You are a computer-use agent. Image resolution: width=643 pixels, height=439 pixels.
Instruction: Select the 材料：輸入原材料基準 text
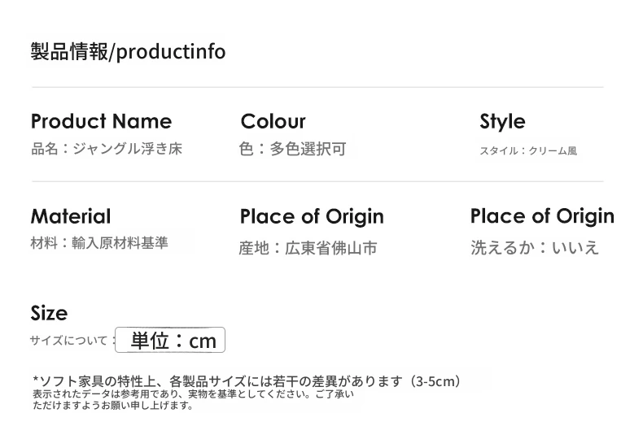pyautogui.click(x=99, y=243)
